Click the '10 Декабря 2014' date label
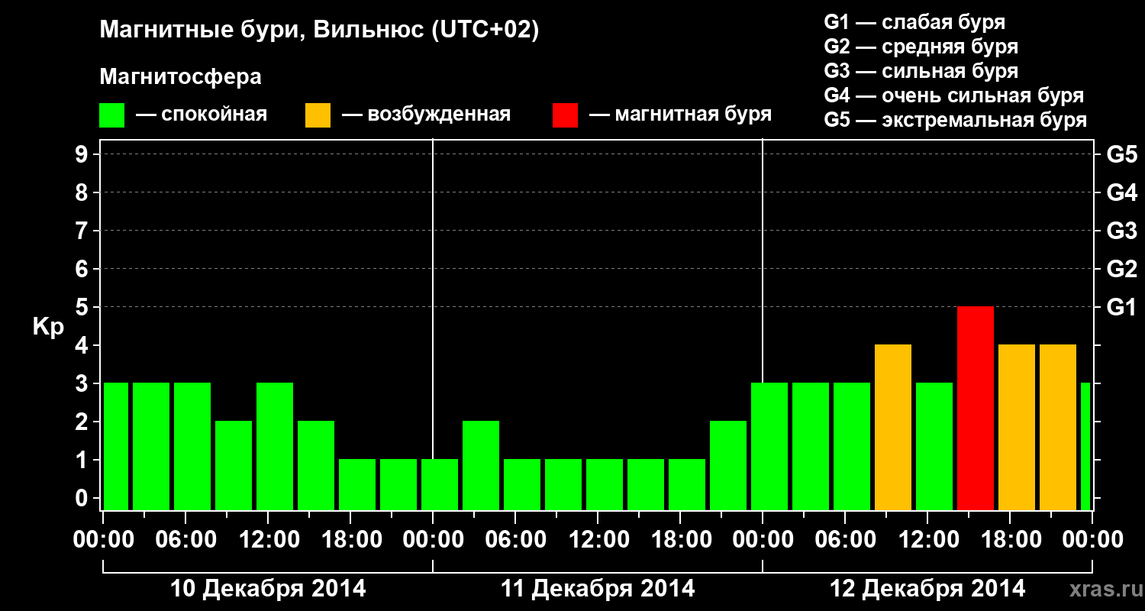 [x=268, y=589]
